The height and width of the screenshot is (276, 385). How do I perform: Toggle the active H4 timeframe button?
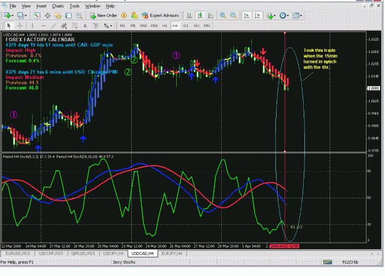175,25
